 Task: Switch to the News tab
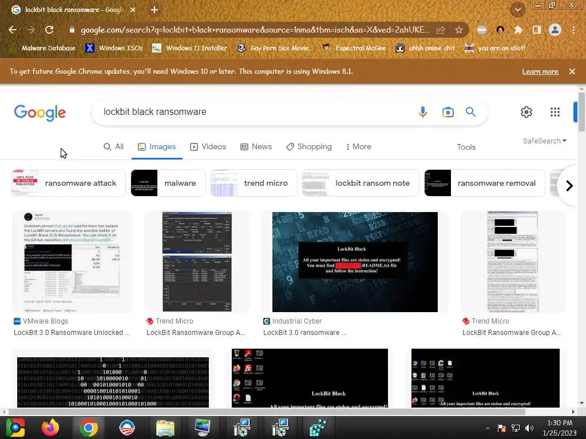256,147
